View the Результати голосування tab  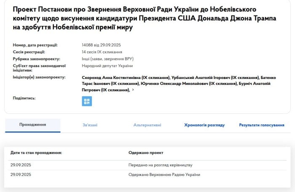(x=261, y=125)
